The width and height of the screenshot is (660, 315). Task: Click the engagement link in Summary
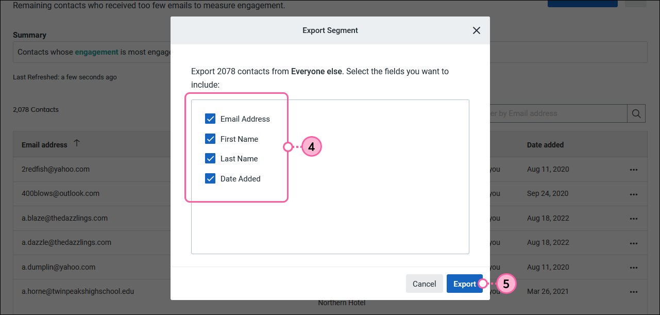(x=97, y=52)
